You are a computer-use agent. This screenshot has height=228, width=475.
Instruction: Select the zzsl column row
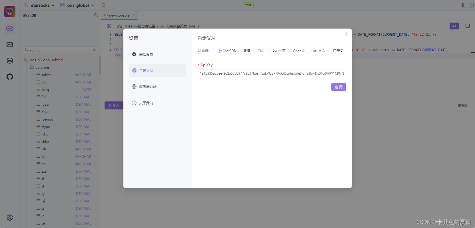click(63, 171)
